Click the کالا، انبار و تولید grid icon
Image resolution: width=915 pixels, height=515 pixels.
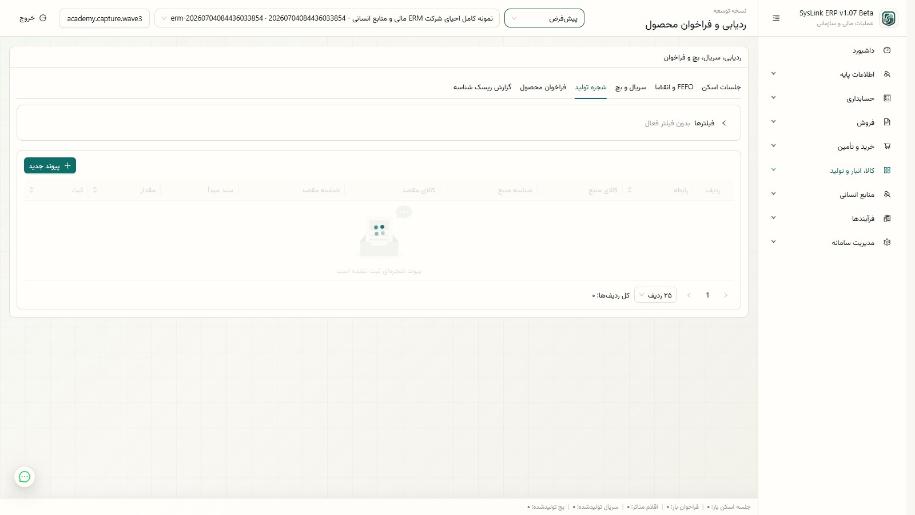[887, 171]
